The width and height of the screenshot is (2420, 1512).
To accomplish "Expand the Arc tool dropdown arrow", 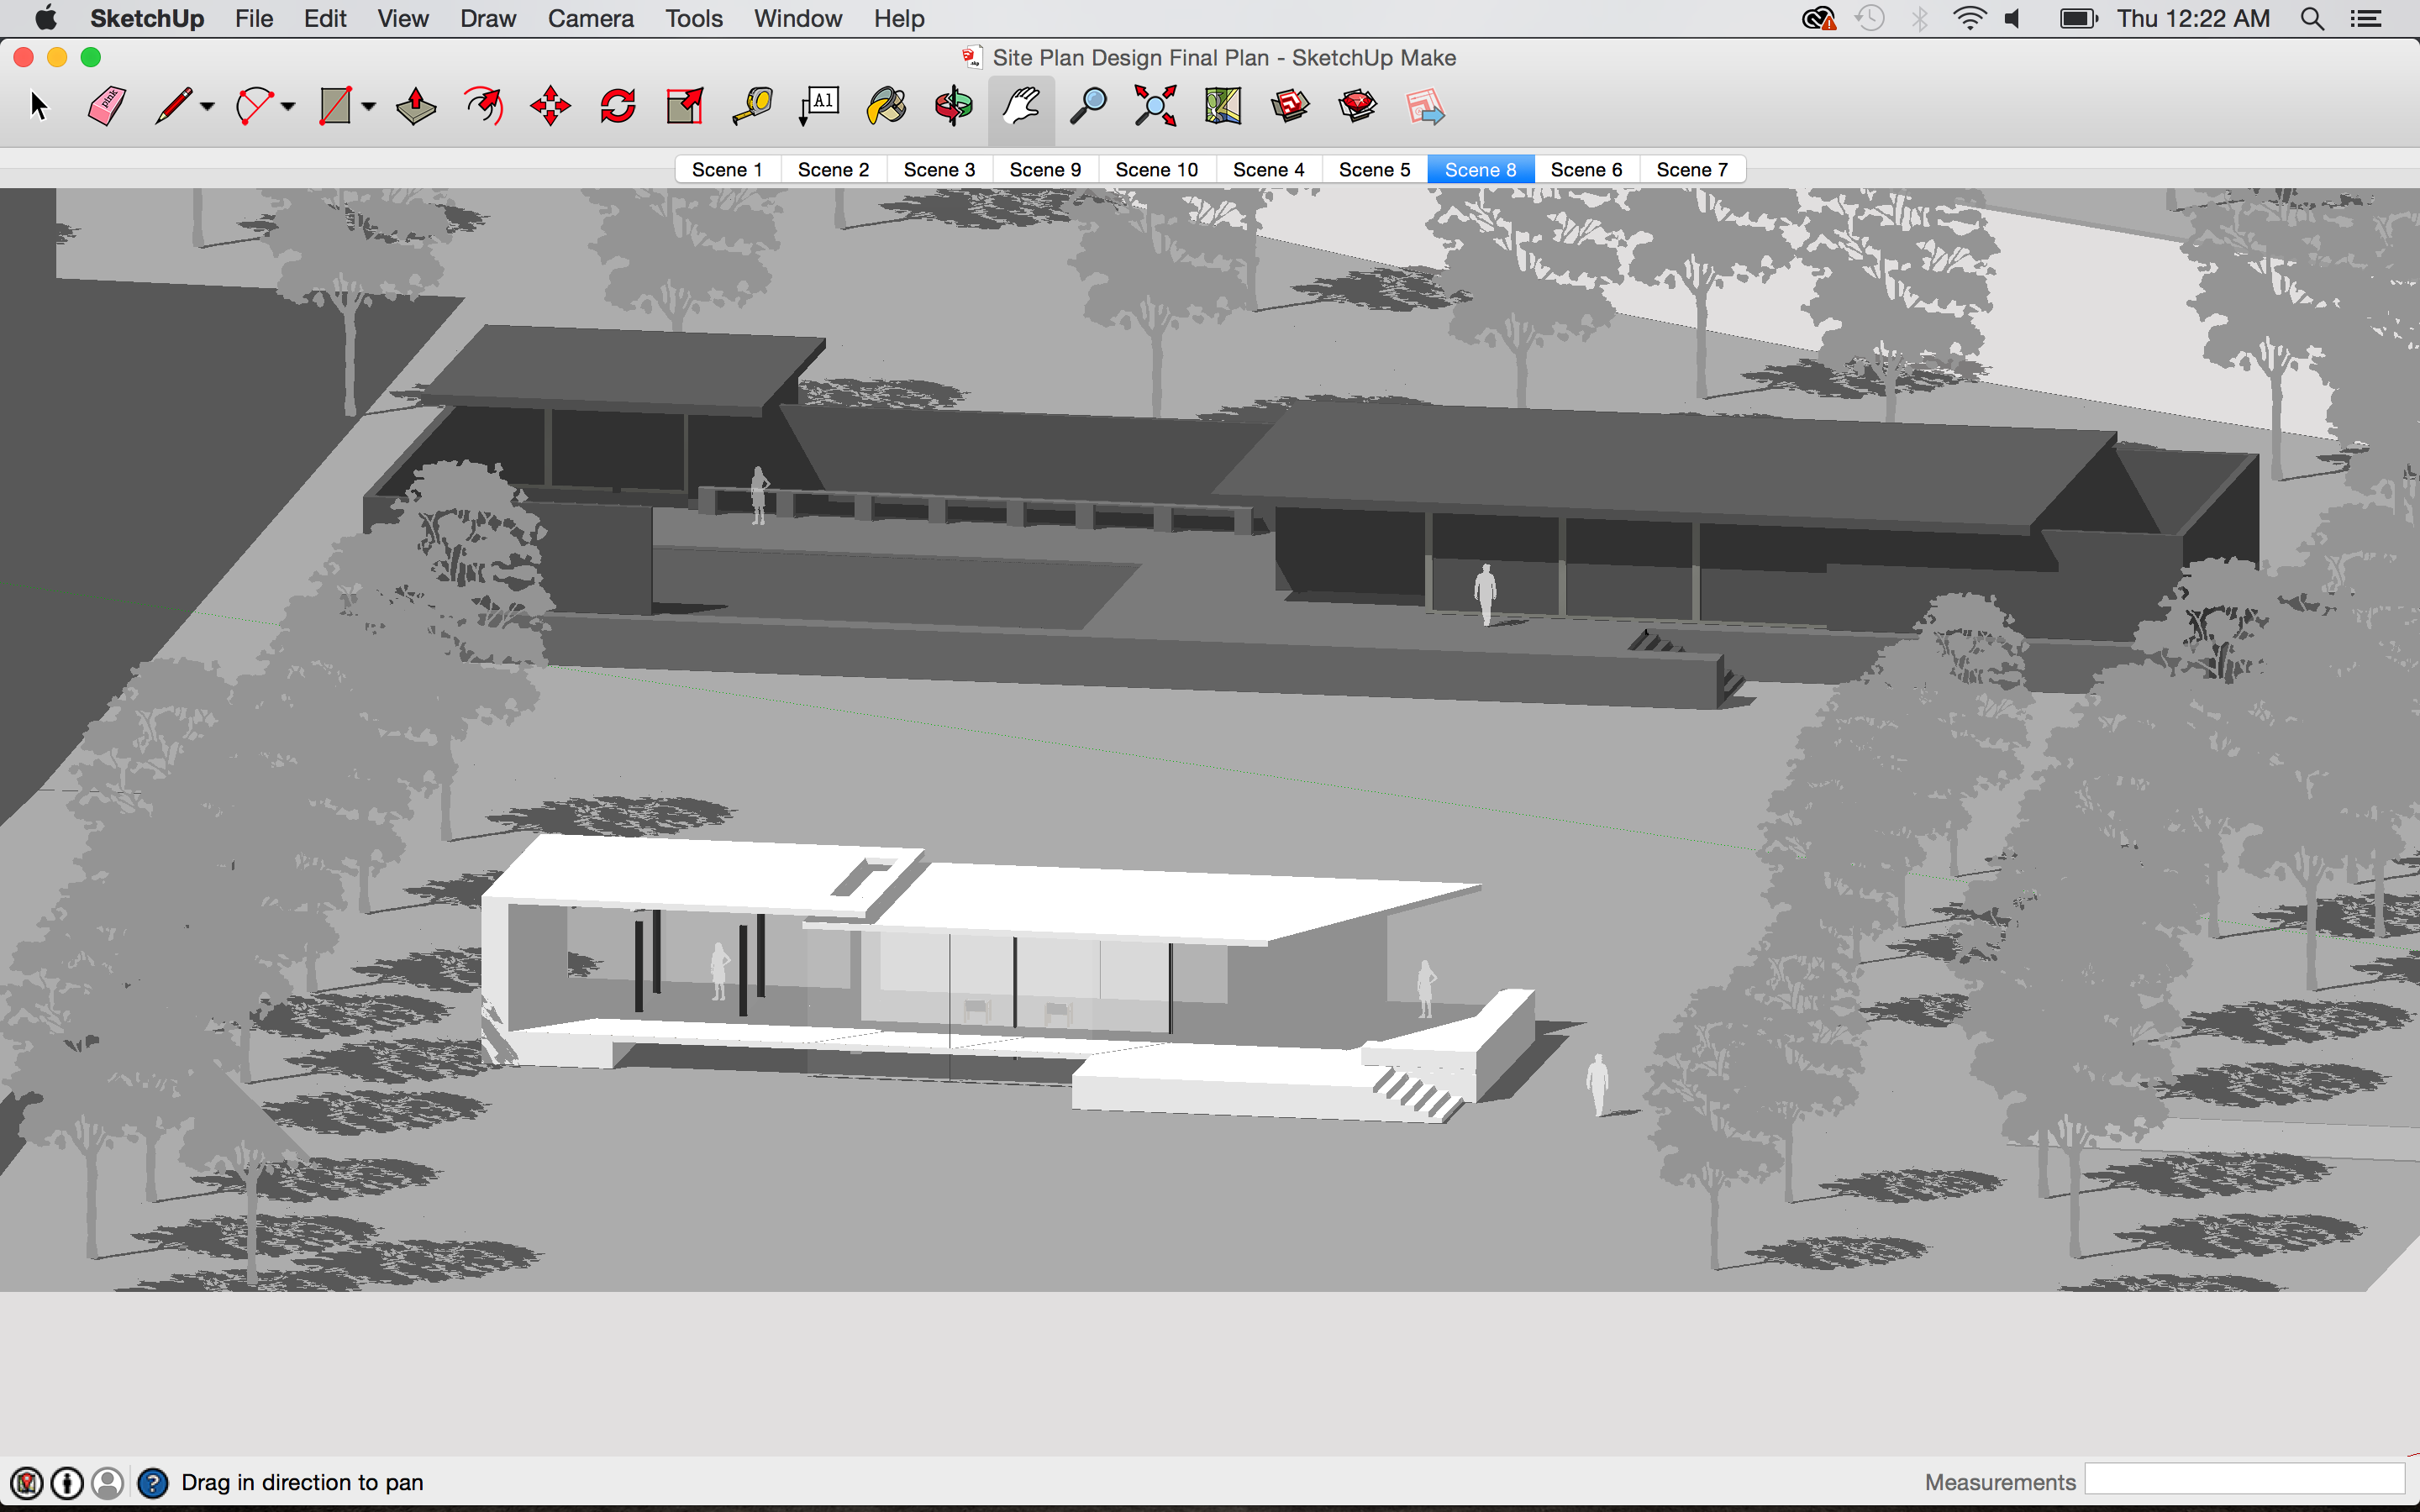I will (x=288, y=106).
